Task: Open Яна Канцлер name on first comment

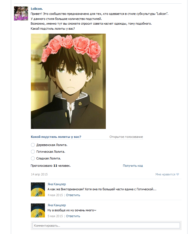Action: [57, 184]
